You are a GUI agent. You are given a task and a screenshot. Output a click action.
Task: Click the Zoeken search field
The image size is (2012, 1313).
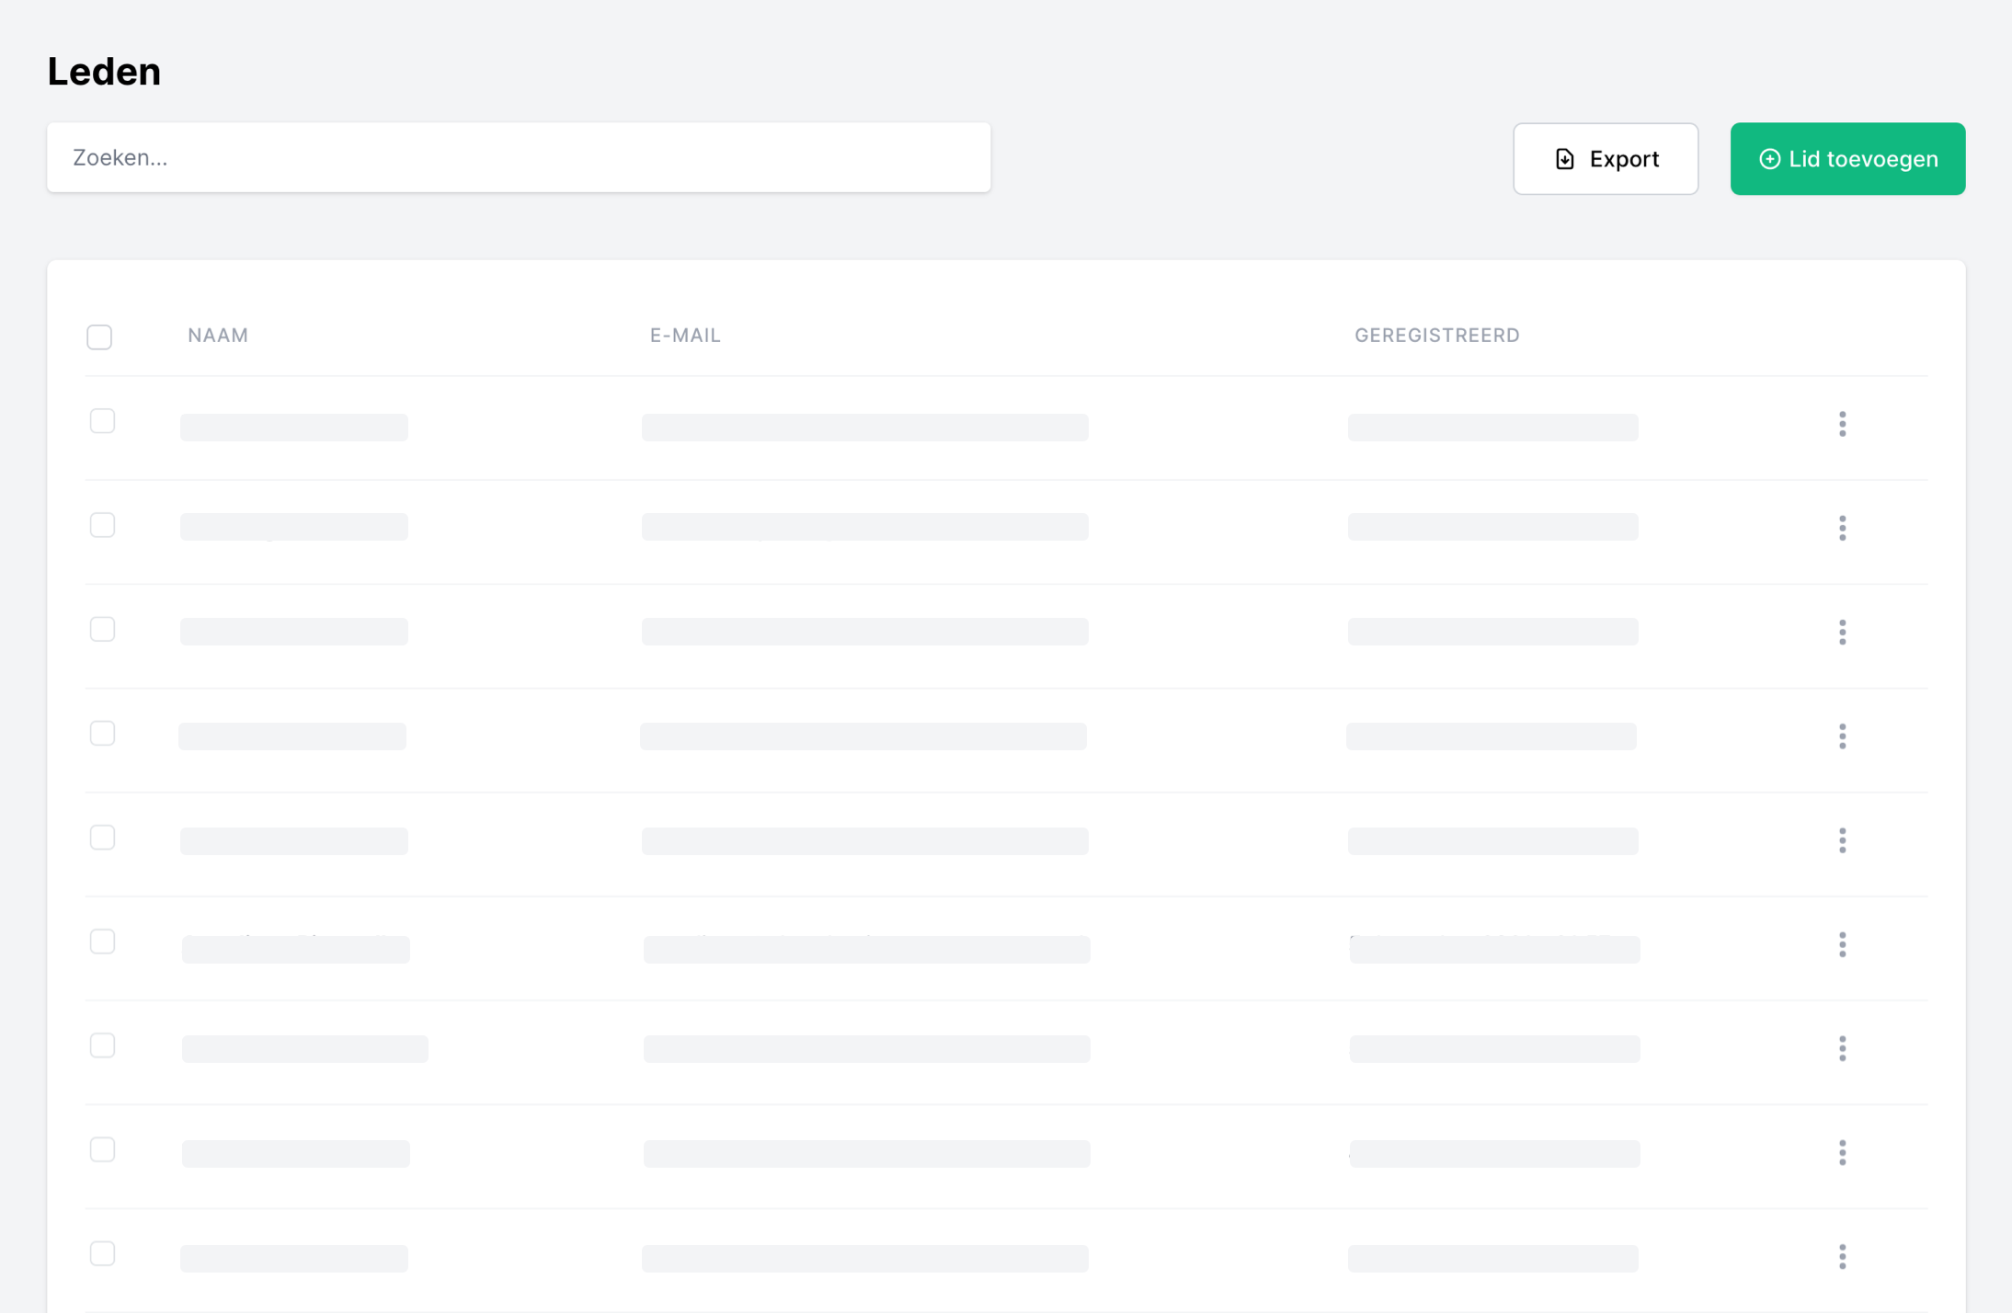(x=519, y=157)
